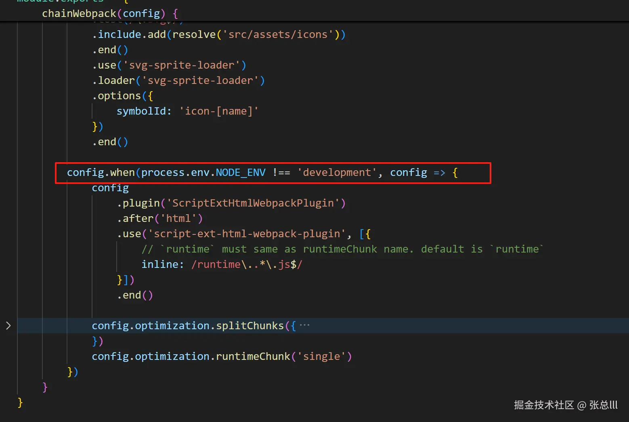The width and height of the screenshot is (629, 422).
Task: Click the runtime comment line
Action: point(343,249)
